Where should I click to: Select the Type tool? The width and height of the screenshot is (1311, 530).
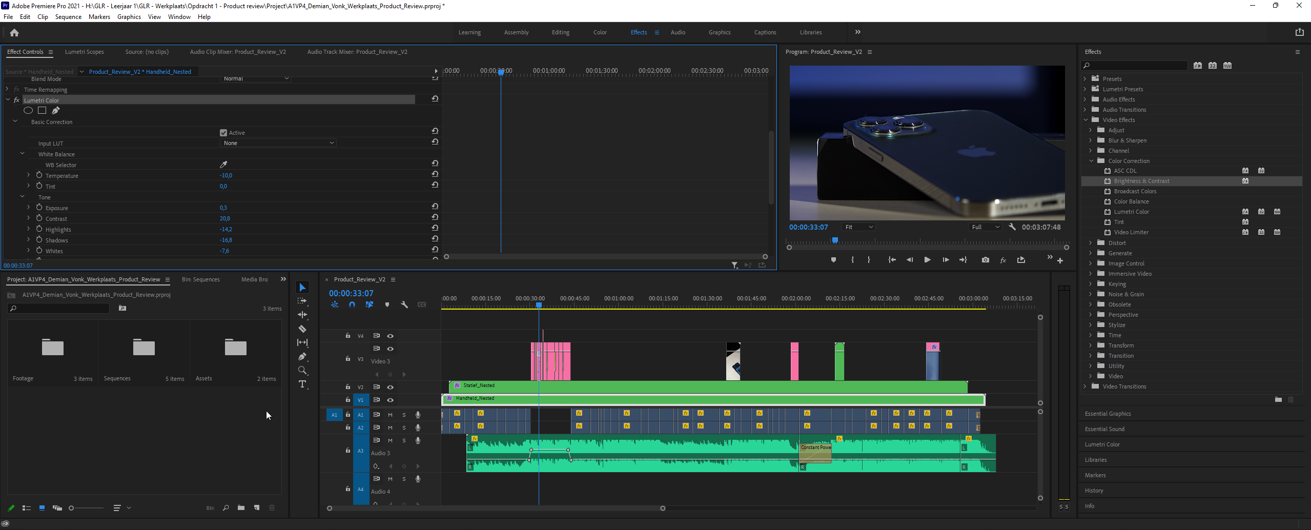coord(302,384)
